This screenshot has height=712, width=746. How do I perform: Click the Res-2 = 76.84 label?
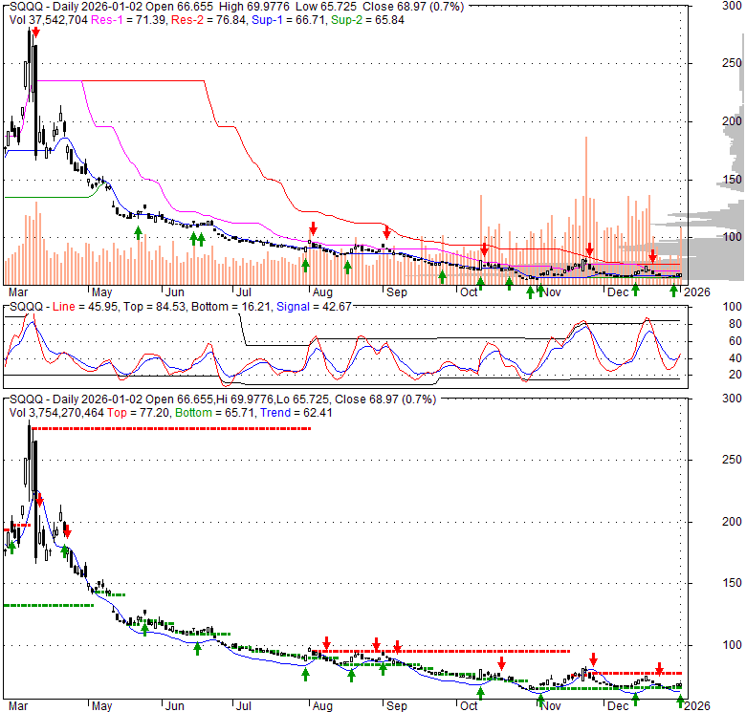coord(208,20)
